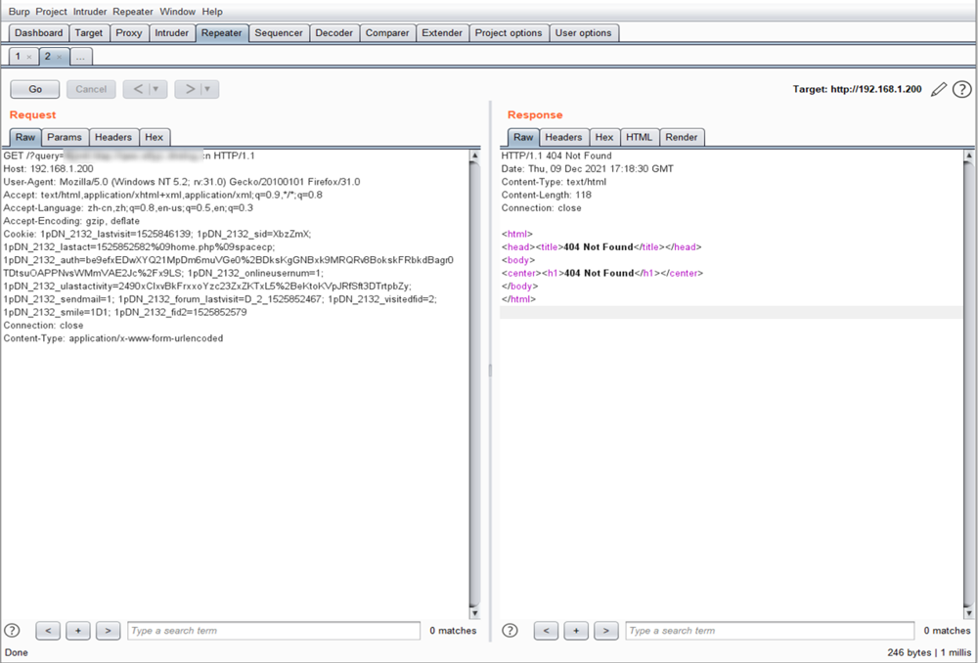Open the Project options tab
This screenshot has height=663, width=978.
[509, 33]
